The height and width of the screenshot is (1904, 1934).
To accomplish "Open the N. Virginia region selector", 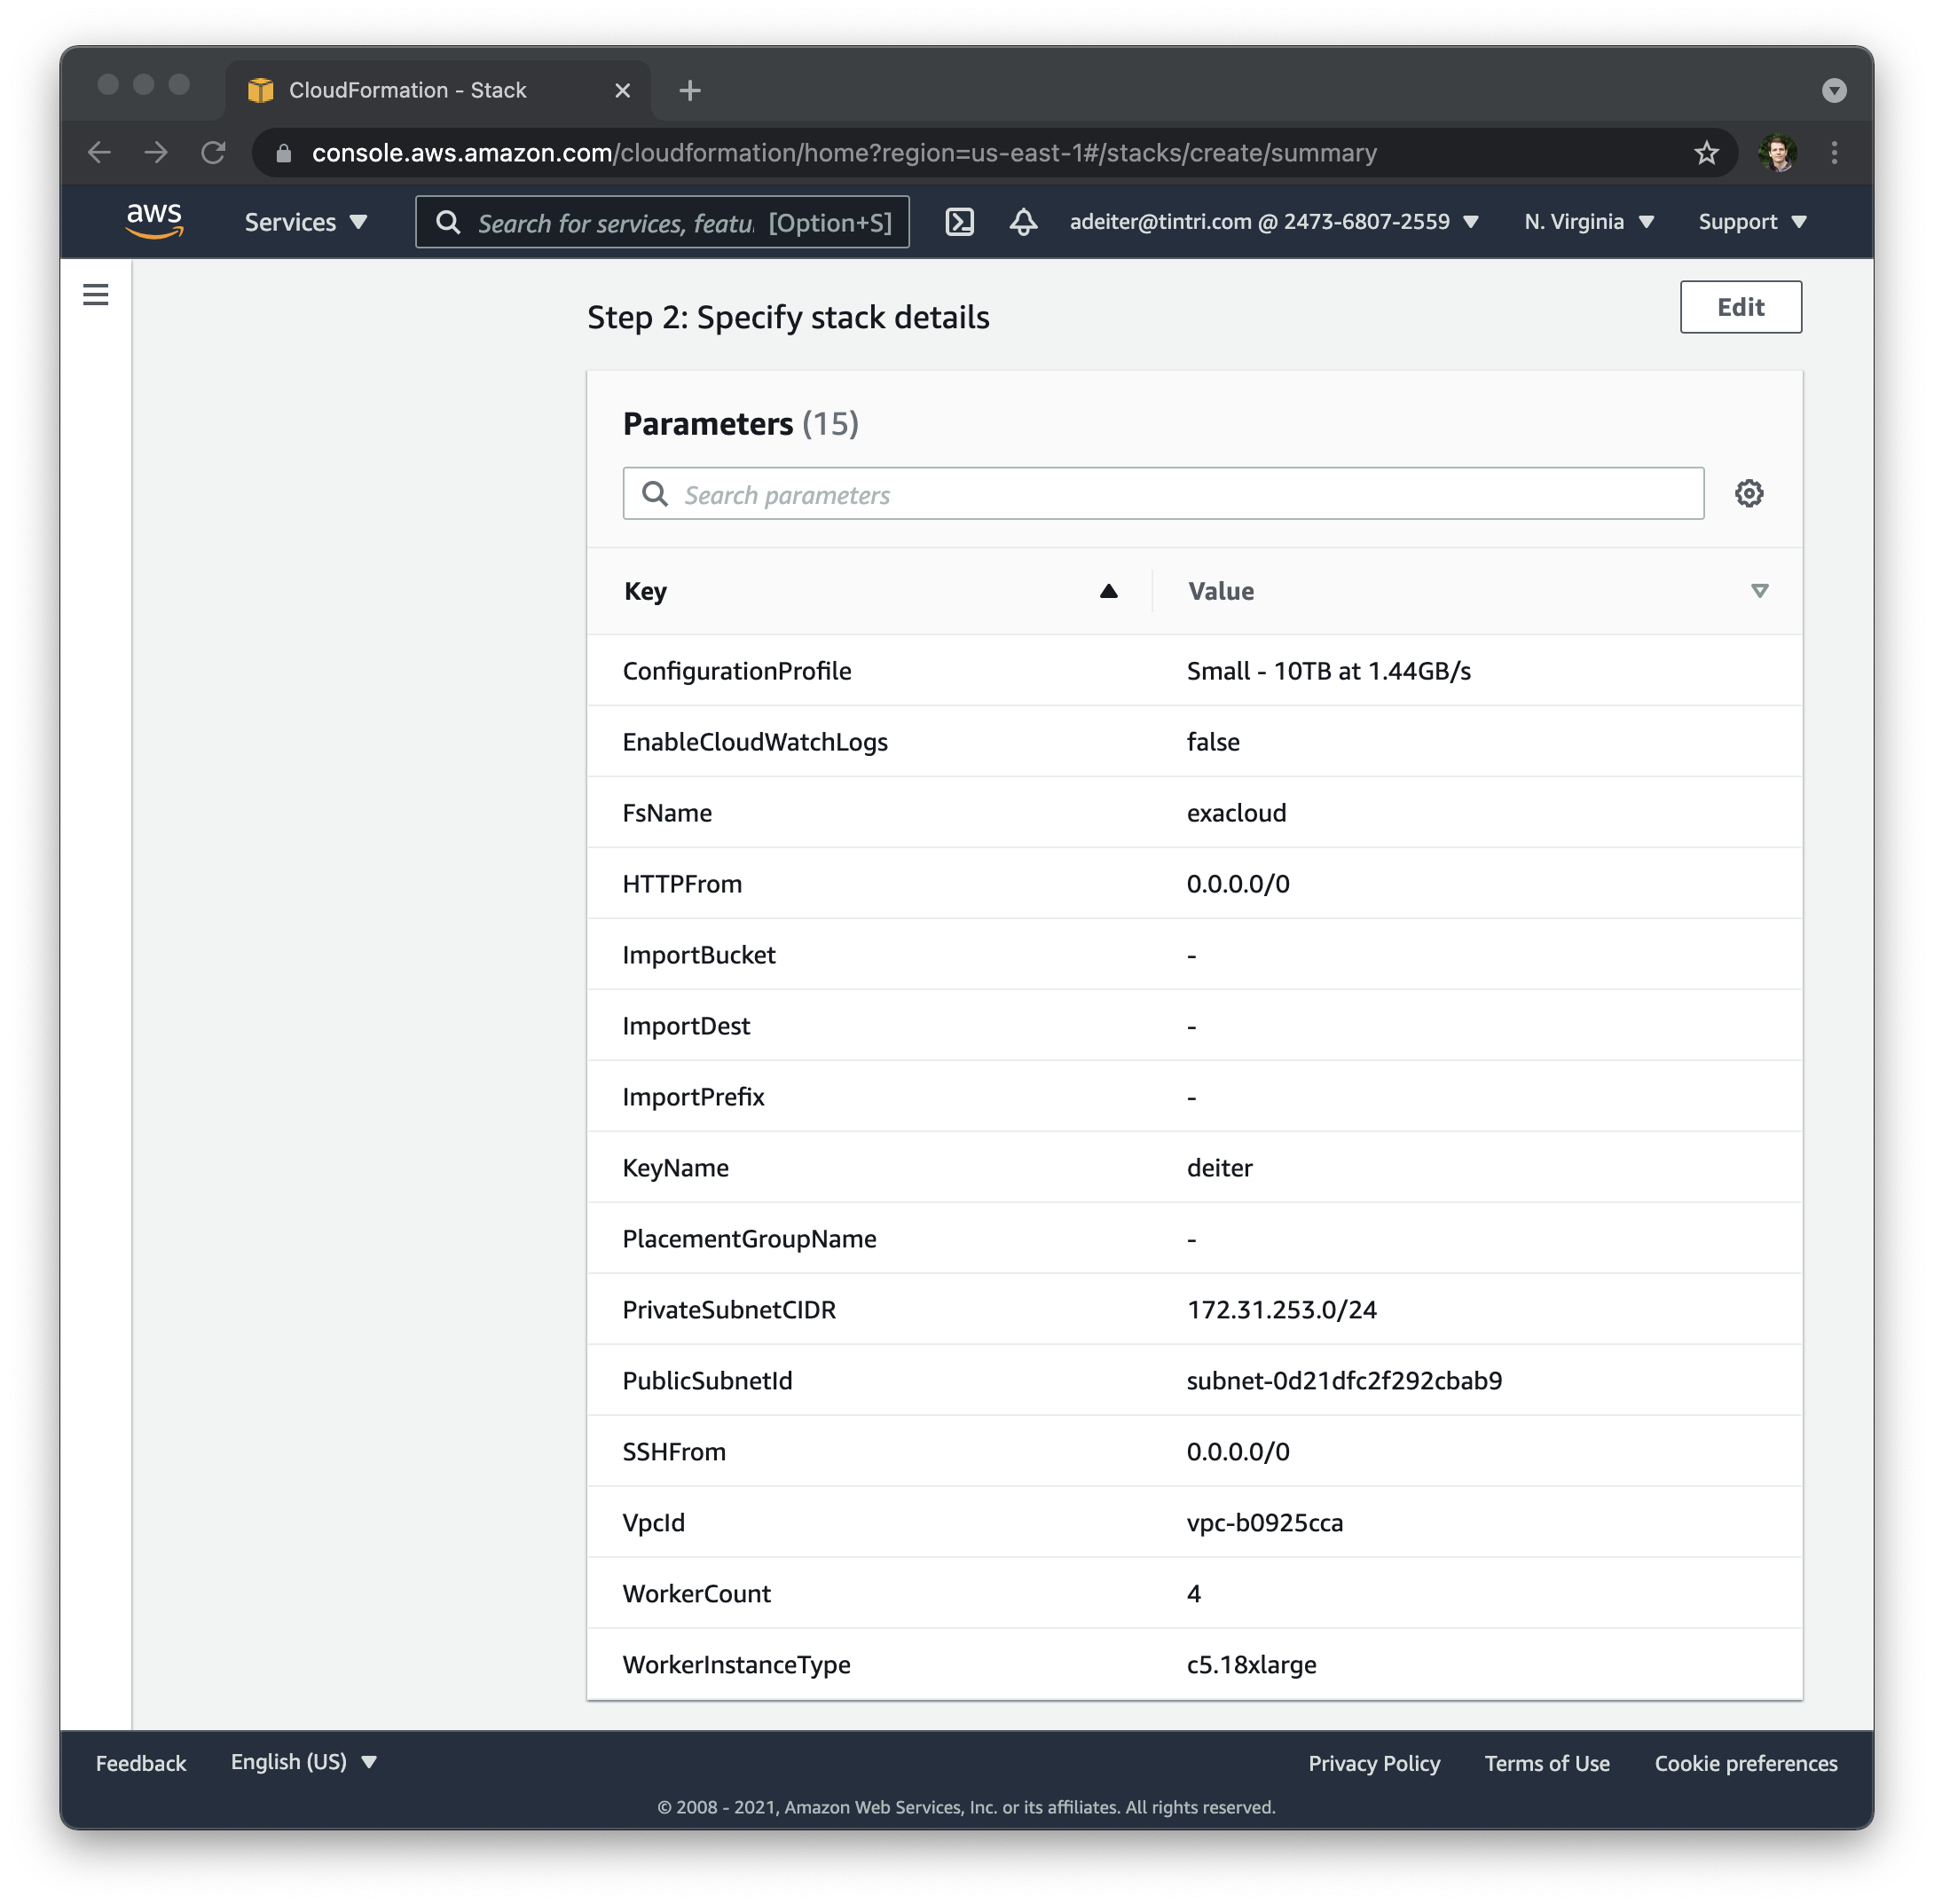I will coord(1588,222).
